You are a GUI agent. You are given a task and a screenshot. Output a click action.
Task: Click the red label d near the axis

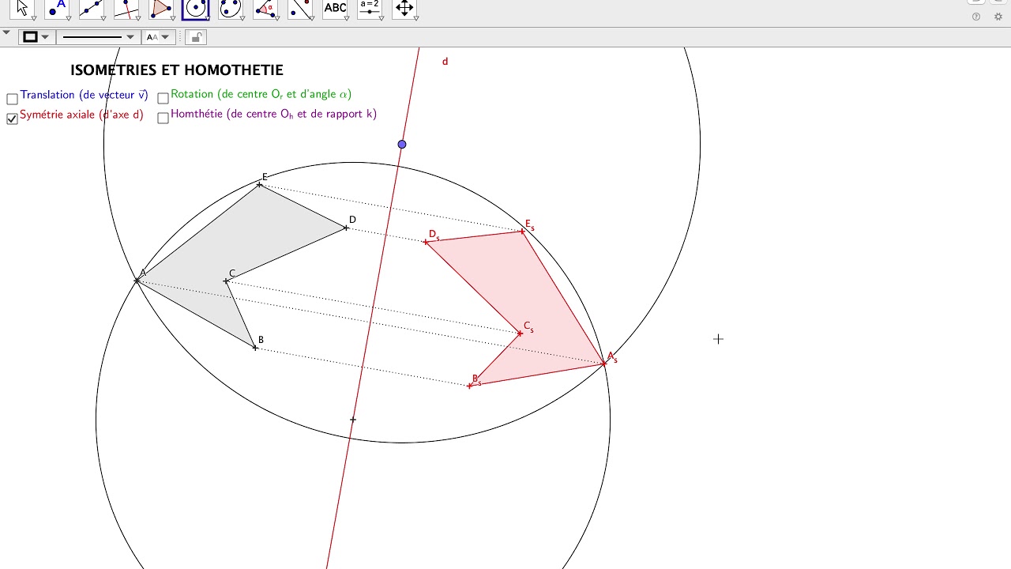445,62
